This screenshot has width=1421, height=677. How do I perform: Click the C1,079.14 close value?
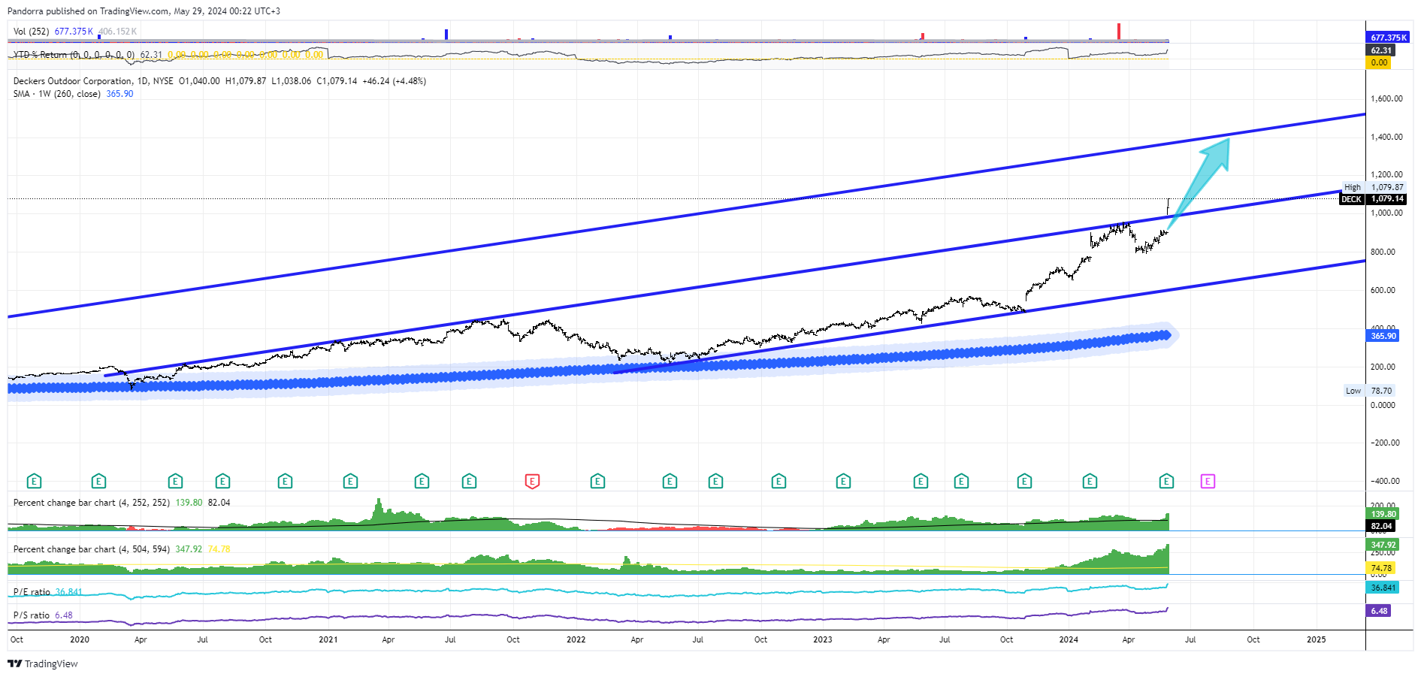tap(337, 81)
